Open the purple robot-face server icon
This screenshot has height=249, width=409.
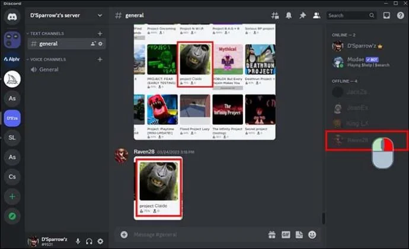pos(12,40)
